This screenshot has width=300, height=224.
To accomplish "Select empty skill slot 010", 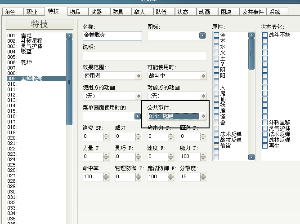I will [36, 84].
